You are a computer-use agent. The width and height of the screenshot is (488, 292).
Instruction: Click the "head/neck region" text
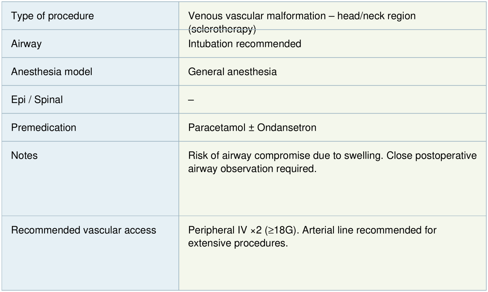click(x=376, y=16)
